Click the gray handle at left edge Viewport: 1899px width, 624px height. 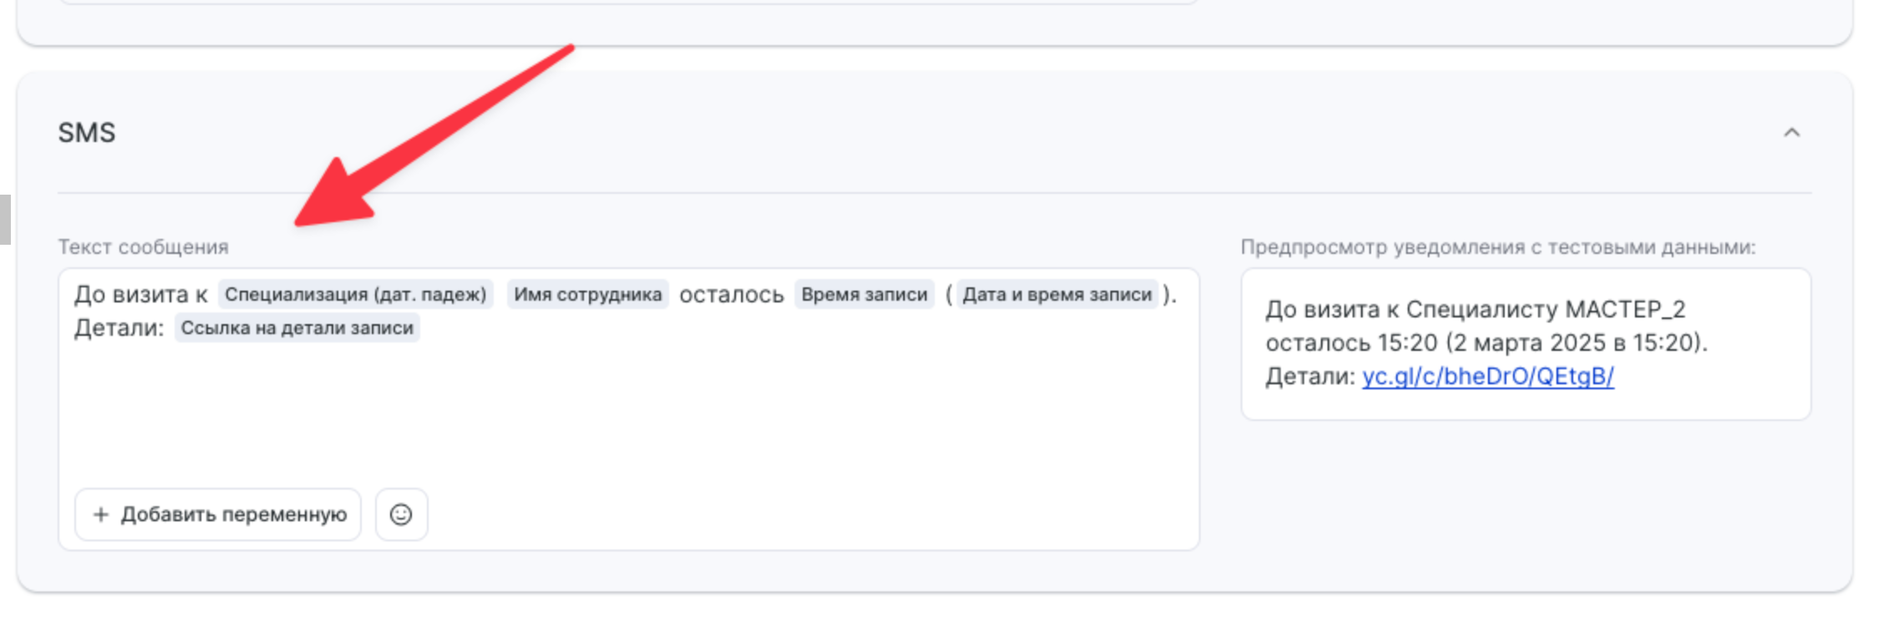pos(5,219)
